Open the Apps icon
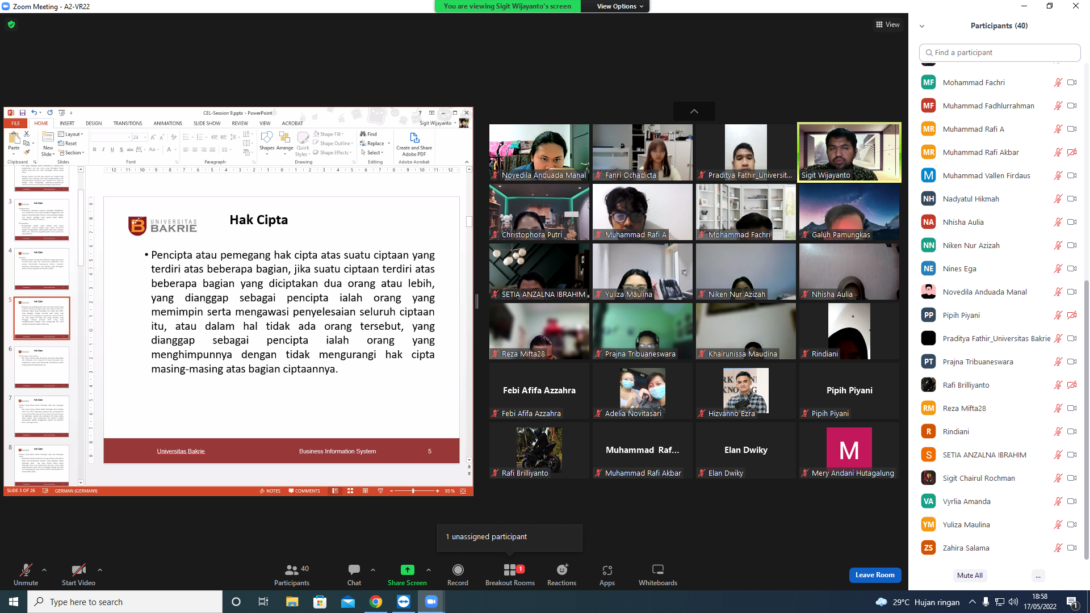The height and width of the screenshot is (613, 1090). click(x=607, y=570)
